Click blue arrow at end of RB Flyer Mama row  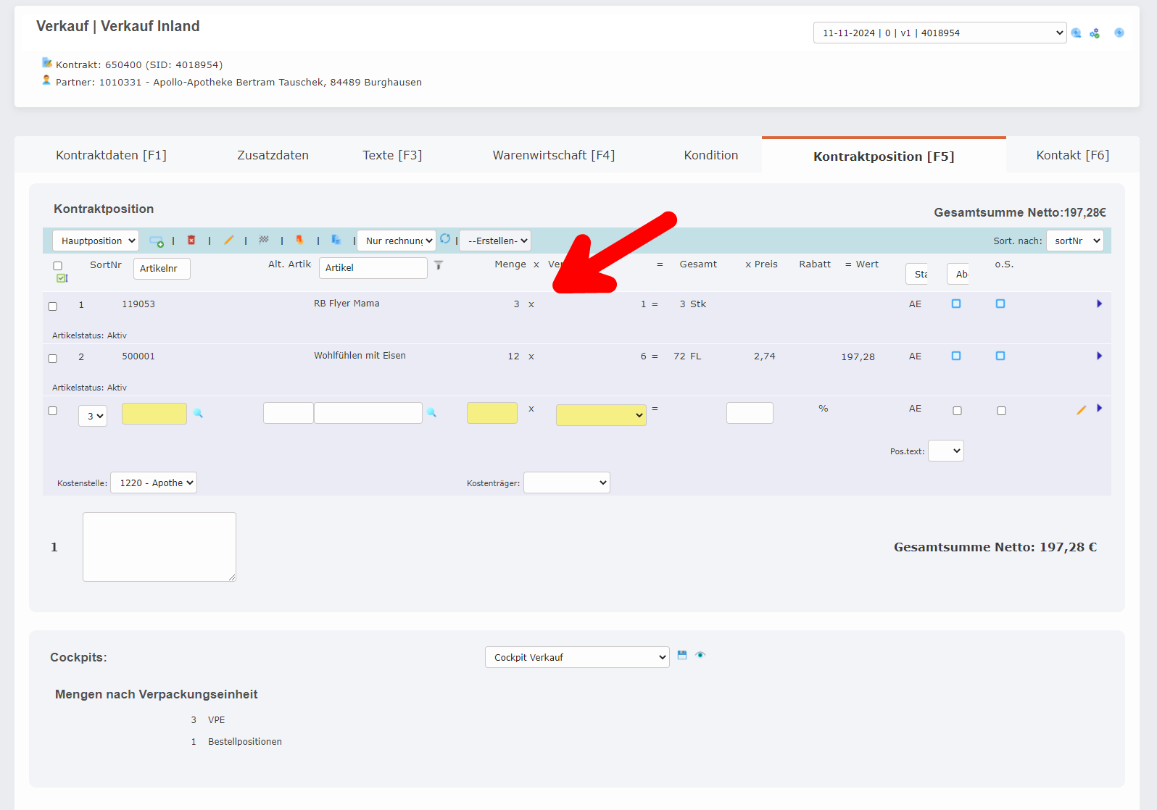pos(1099,304)
